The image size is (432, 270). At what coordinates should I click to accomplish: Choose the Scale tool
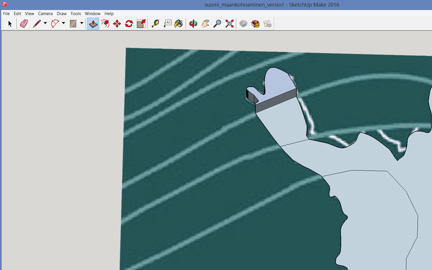141,24
